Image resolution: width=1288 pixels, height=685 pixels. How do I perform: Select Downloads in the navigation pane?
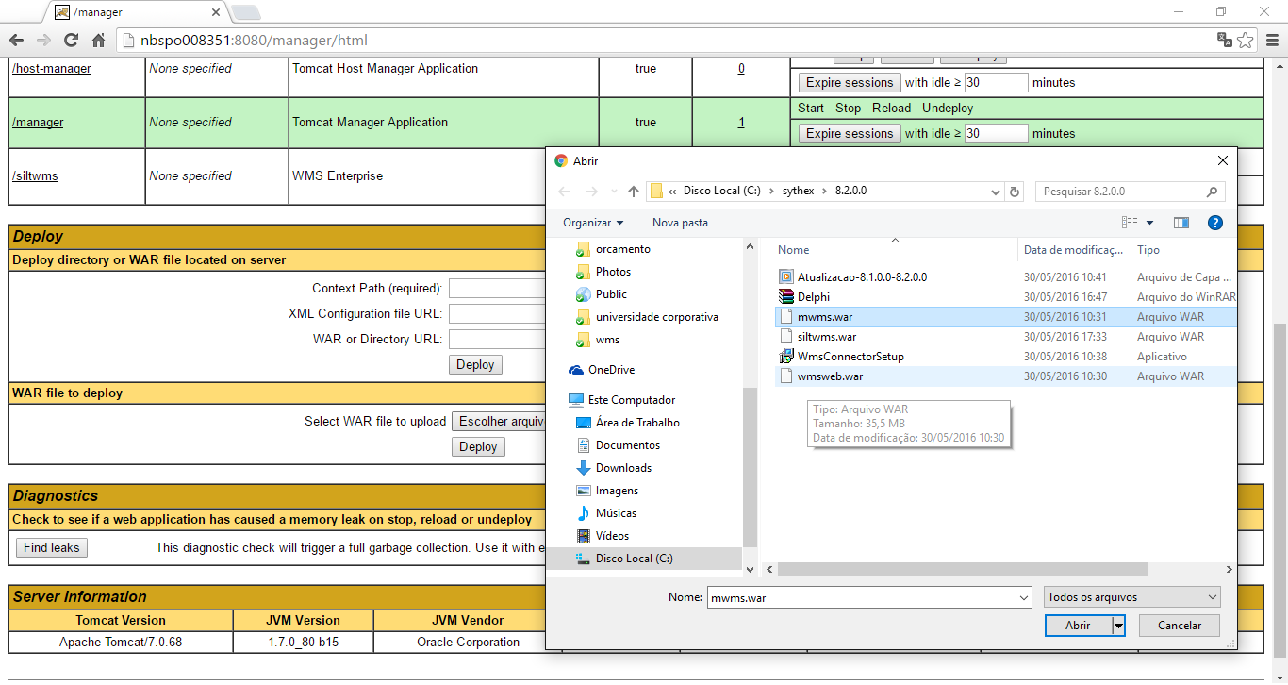[x=623, y=468]
